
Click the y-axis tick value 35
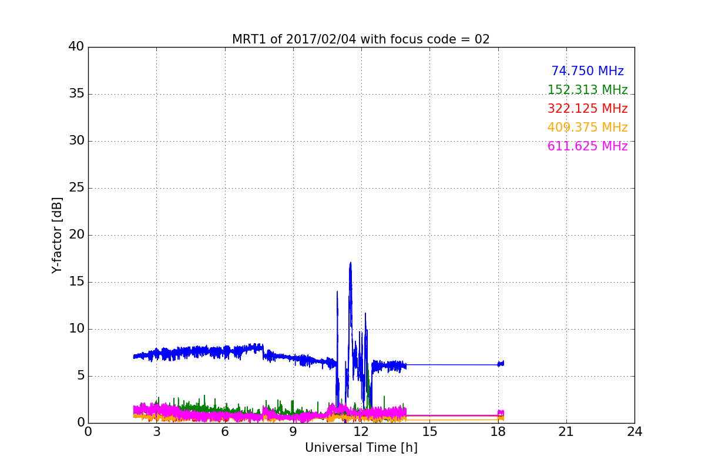[x=76, y=94]
